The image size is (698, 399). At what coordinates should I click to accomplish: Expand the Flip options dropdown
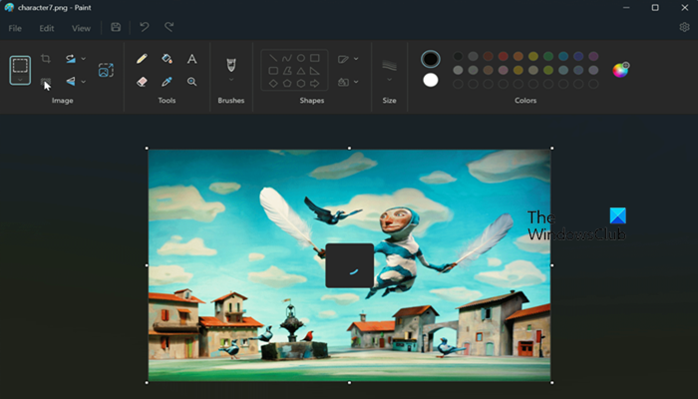tap(83, 82)
